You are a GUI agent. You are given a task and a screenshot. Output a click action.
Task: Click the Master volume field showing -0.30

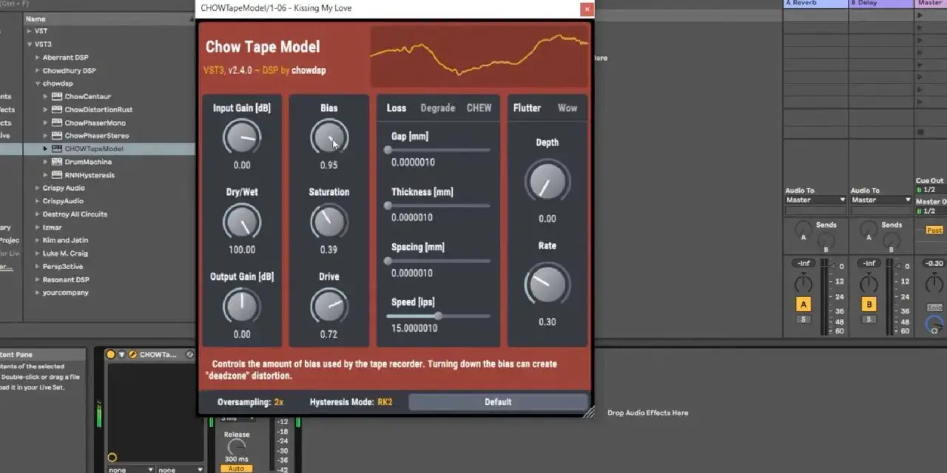coord(934,263)
